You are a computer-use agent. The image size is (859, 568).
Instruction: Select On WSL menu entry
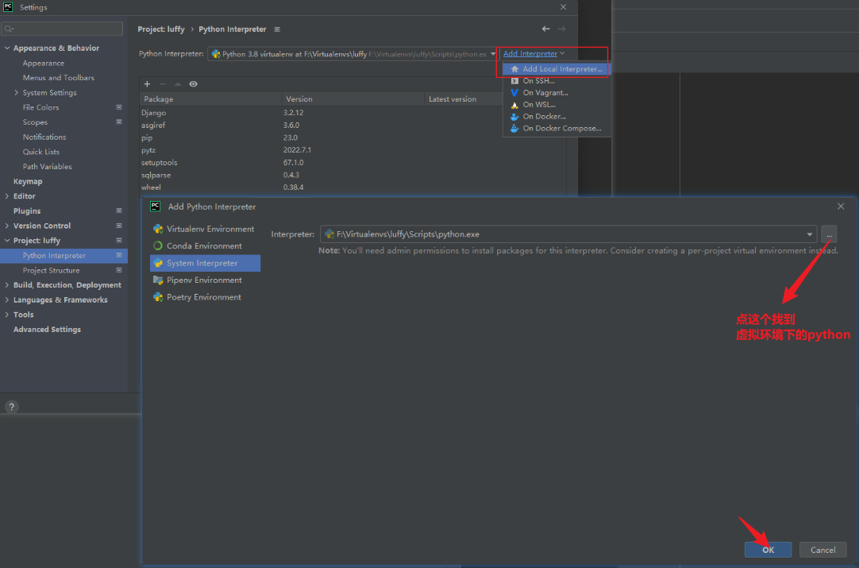557,105
